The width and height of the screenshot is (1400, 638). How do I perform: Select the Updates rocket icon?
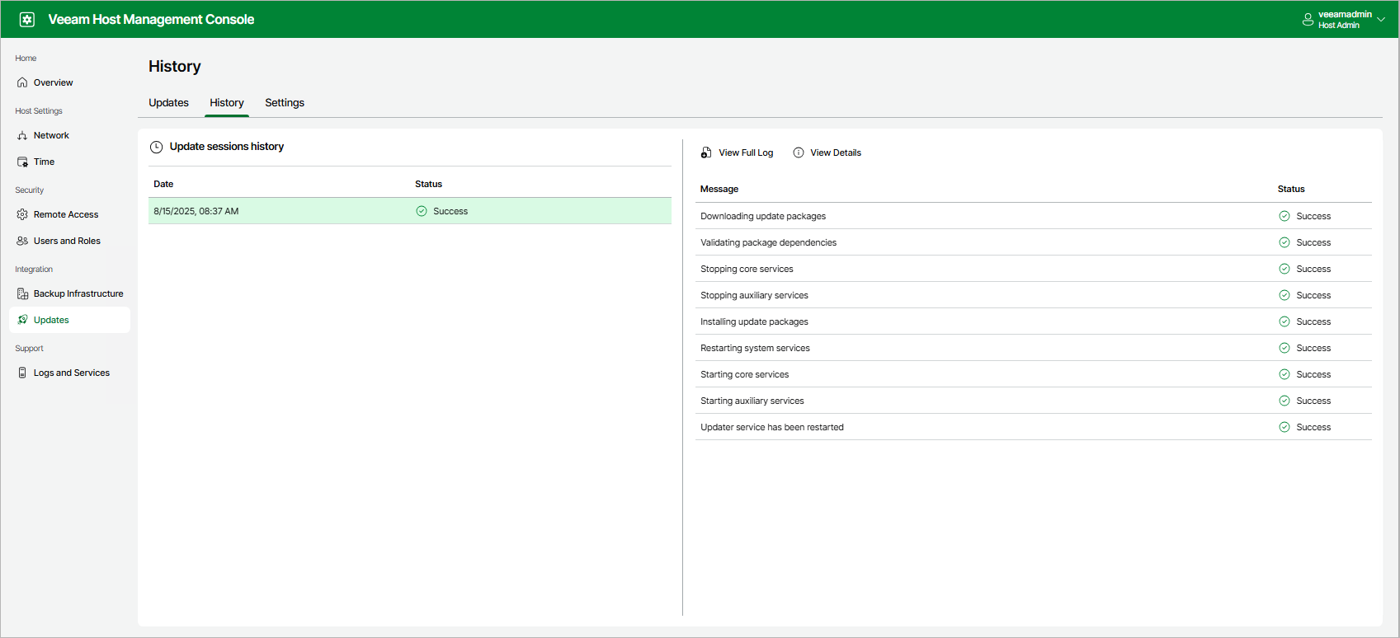click(22, 320)
